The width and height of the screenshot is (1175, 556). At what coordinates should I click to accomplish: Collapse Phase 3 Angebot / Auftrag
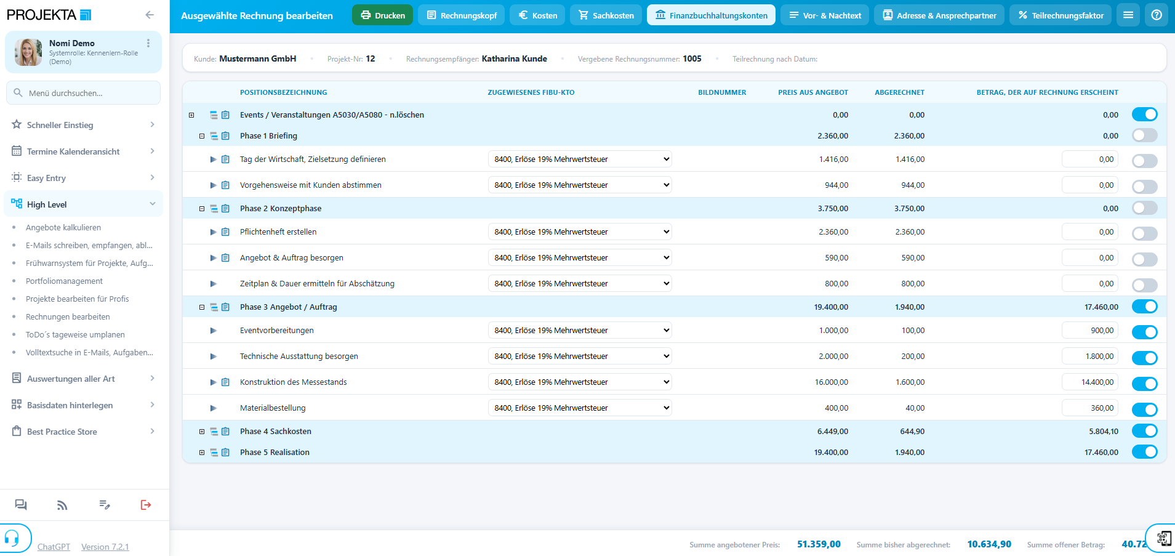click(201, 307)
